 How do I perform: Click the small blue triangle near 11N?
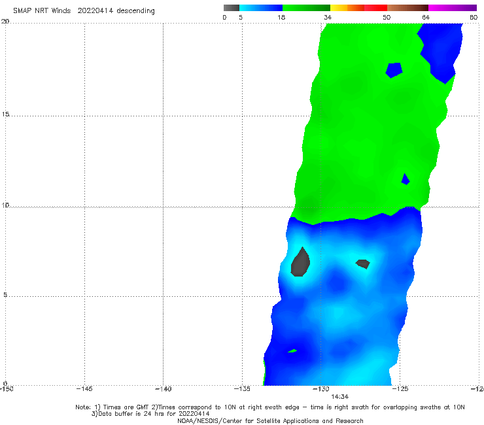[406, 179]
